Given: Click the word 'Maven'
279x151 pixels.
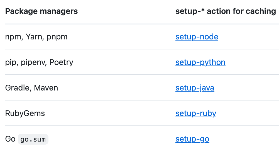Looking at the screenshot, I should (46, 88).
